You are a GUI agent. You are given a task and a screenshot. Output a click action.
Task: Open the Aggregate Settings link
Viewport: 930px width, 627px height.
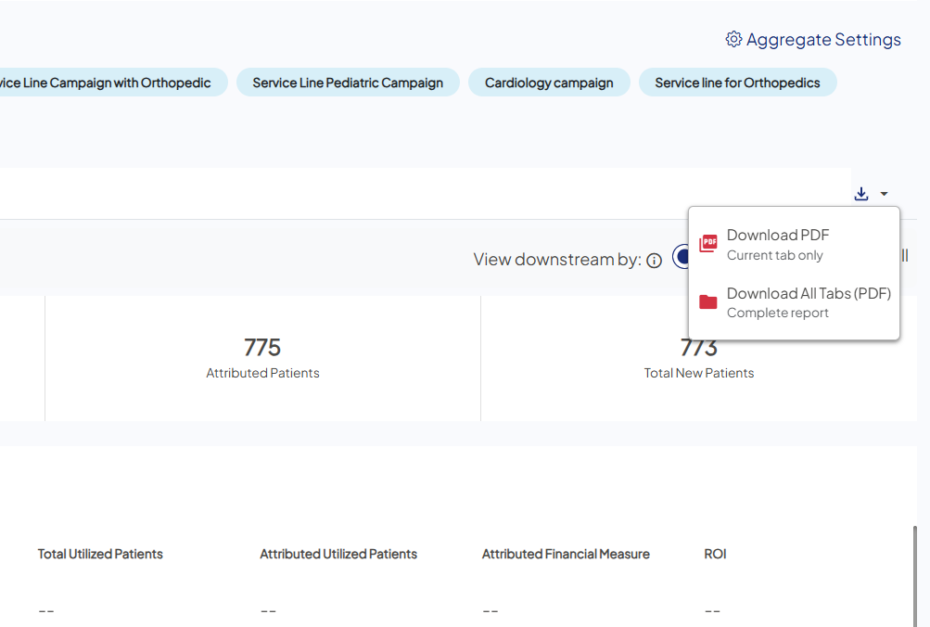(822, 39)
